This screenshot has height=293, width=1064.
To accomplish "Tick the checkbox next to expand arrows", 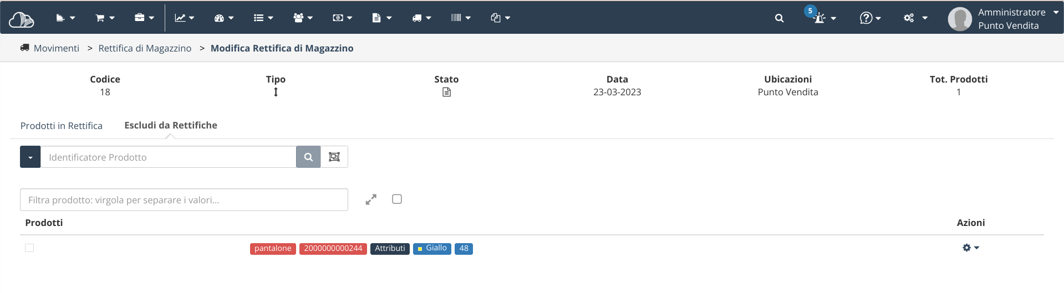I will click(x=397, y=199).
